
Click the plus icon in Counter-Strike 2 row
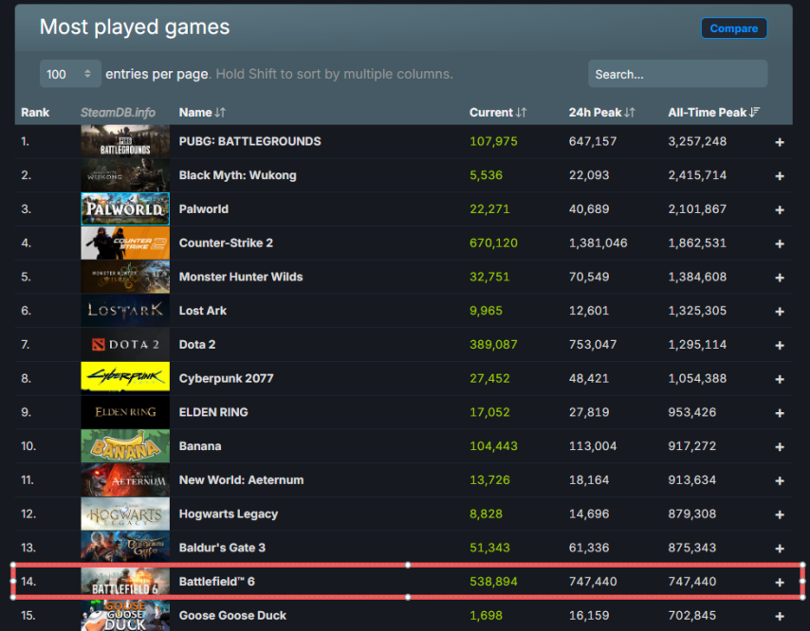pos(780,243)
